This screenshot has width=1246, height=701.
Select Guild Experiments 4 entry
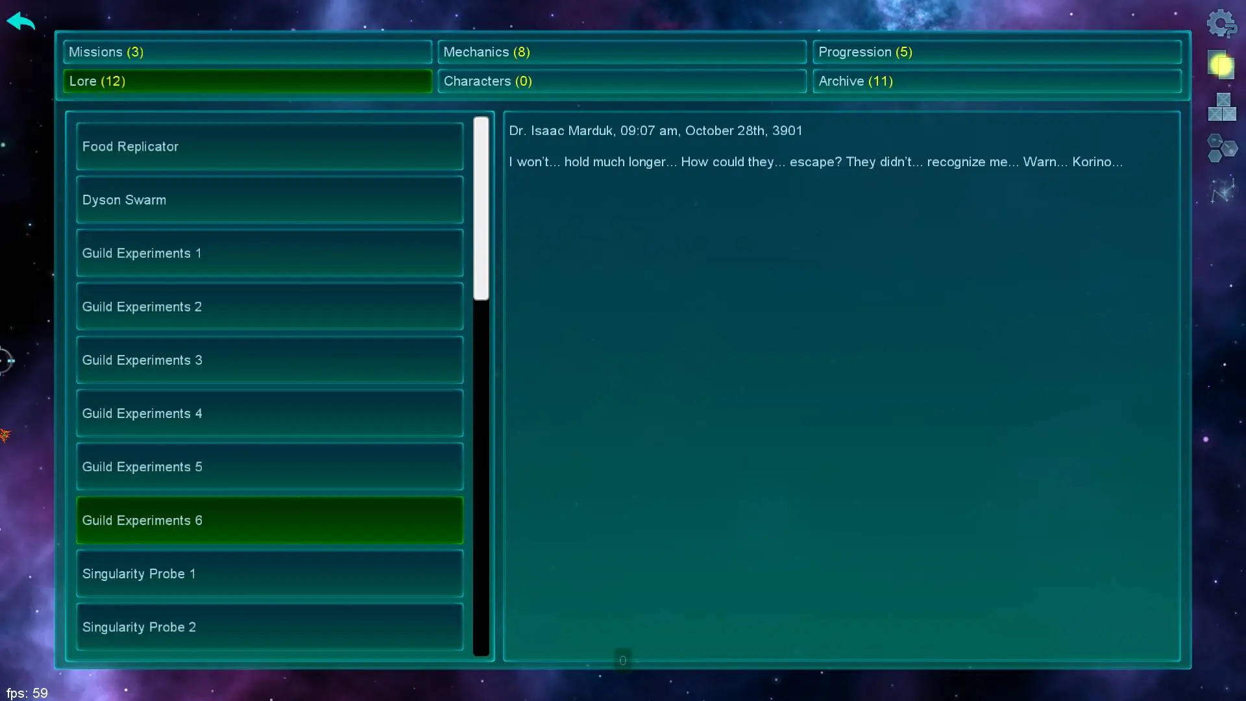click(x=269, y=413)
